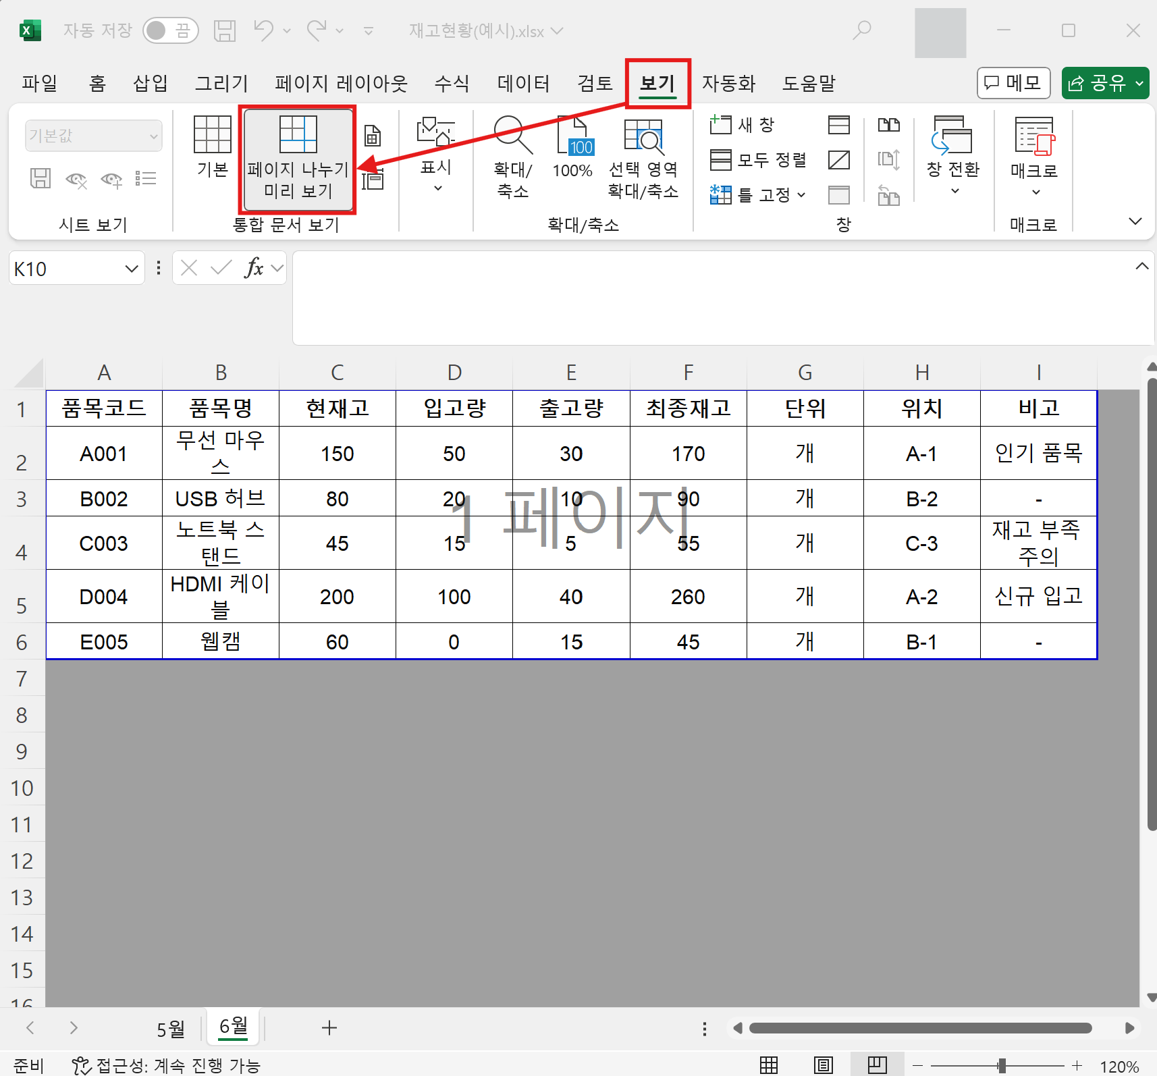Image resolution: width=1157 pixels, height=1076 pixels.
Task: Open the Formulas (수식) tab
Action: [x=452, y=83]
